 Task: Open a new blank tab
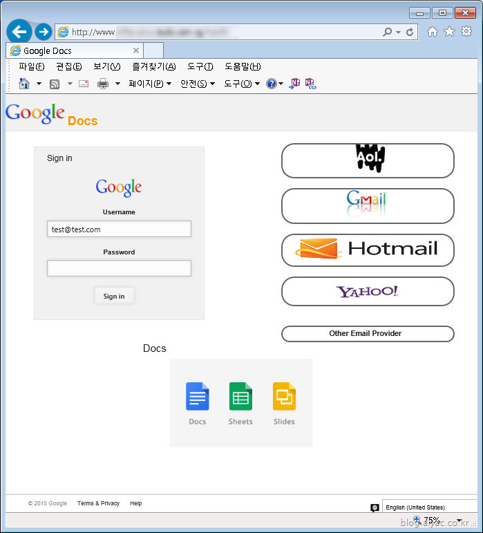tap(153, 50)
